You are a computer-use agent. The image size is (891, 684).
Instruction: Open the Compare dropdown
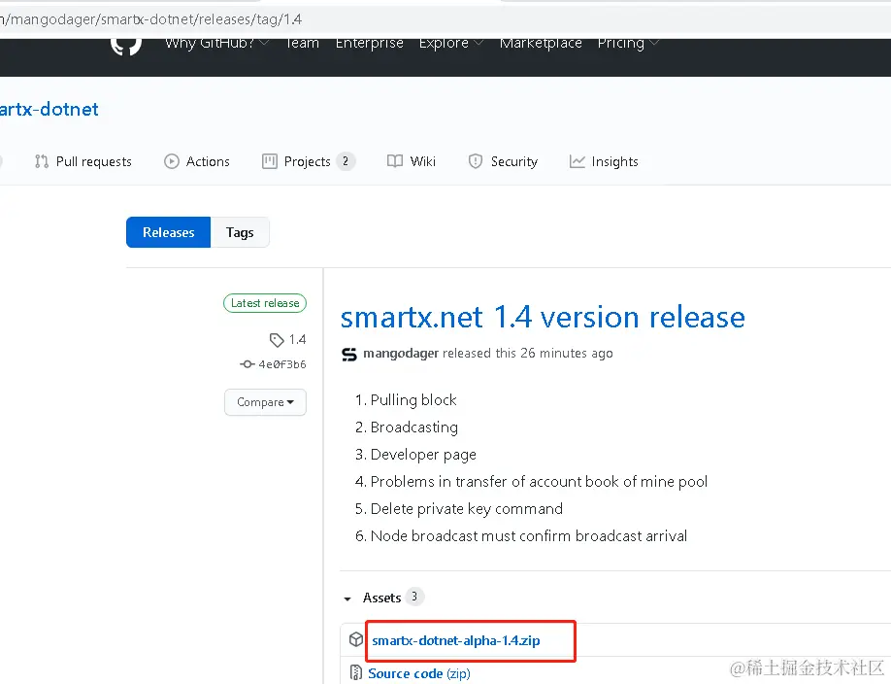(x=265, y=402)
